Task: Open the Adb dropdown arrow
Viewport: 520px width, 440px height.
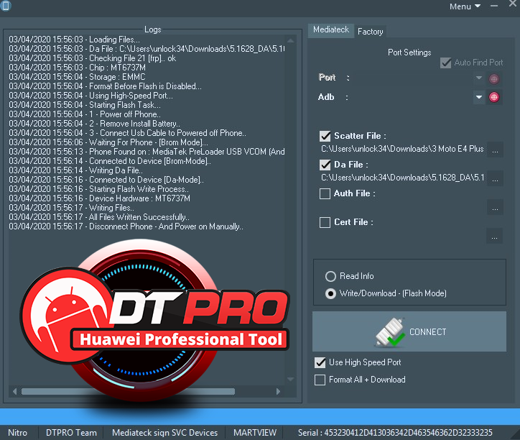Action: [479, 97]
